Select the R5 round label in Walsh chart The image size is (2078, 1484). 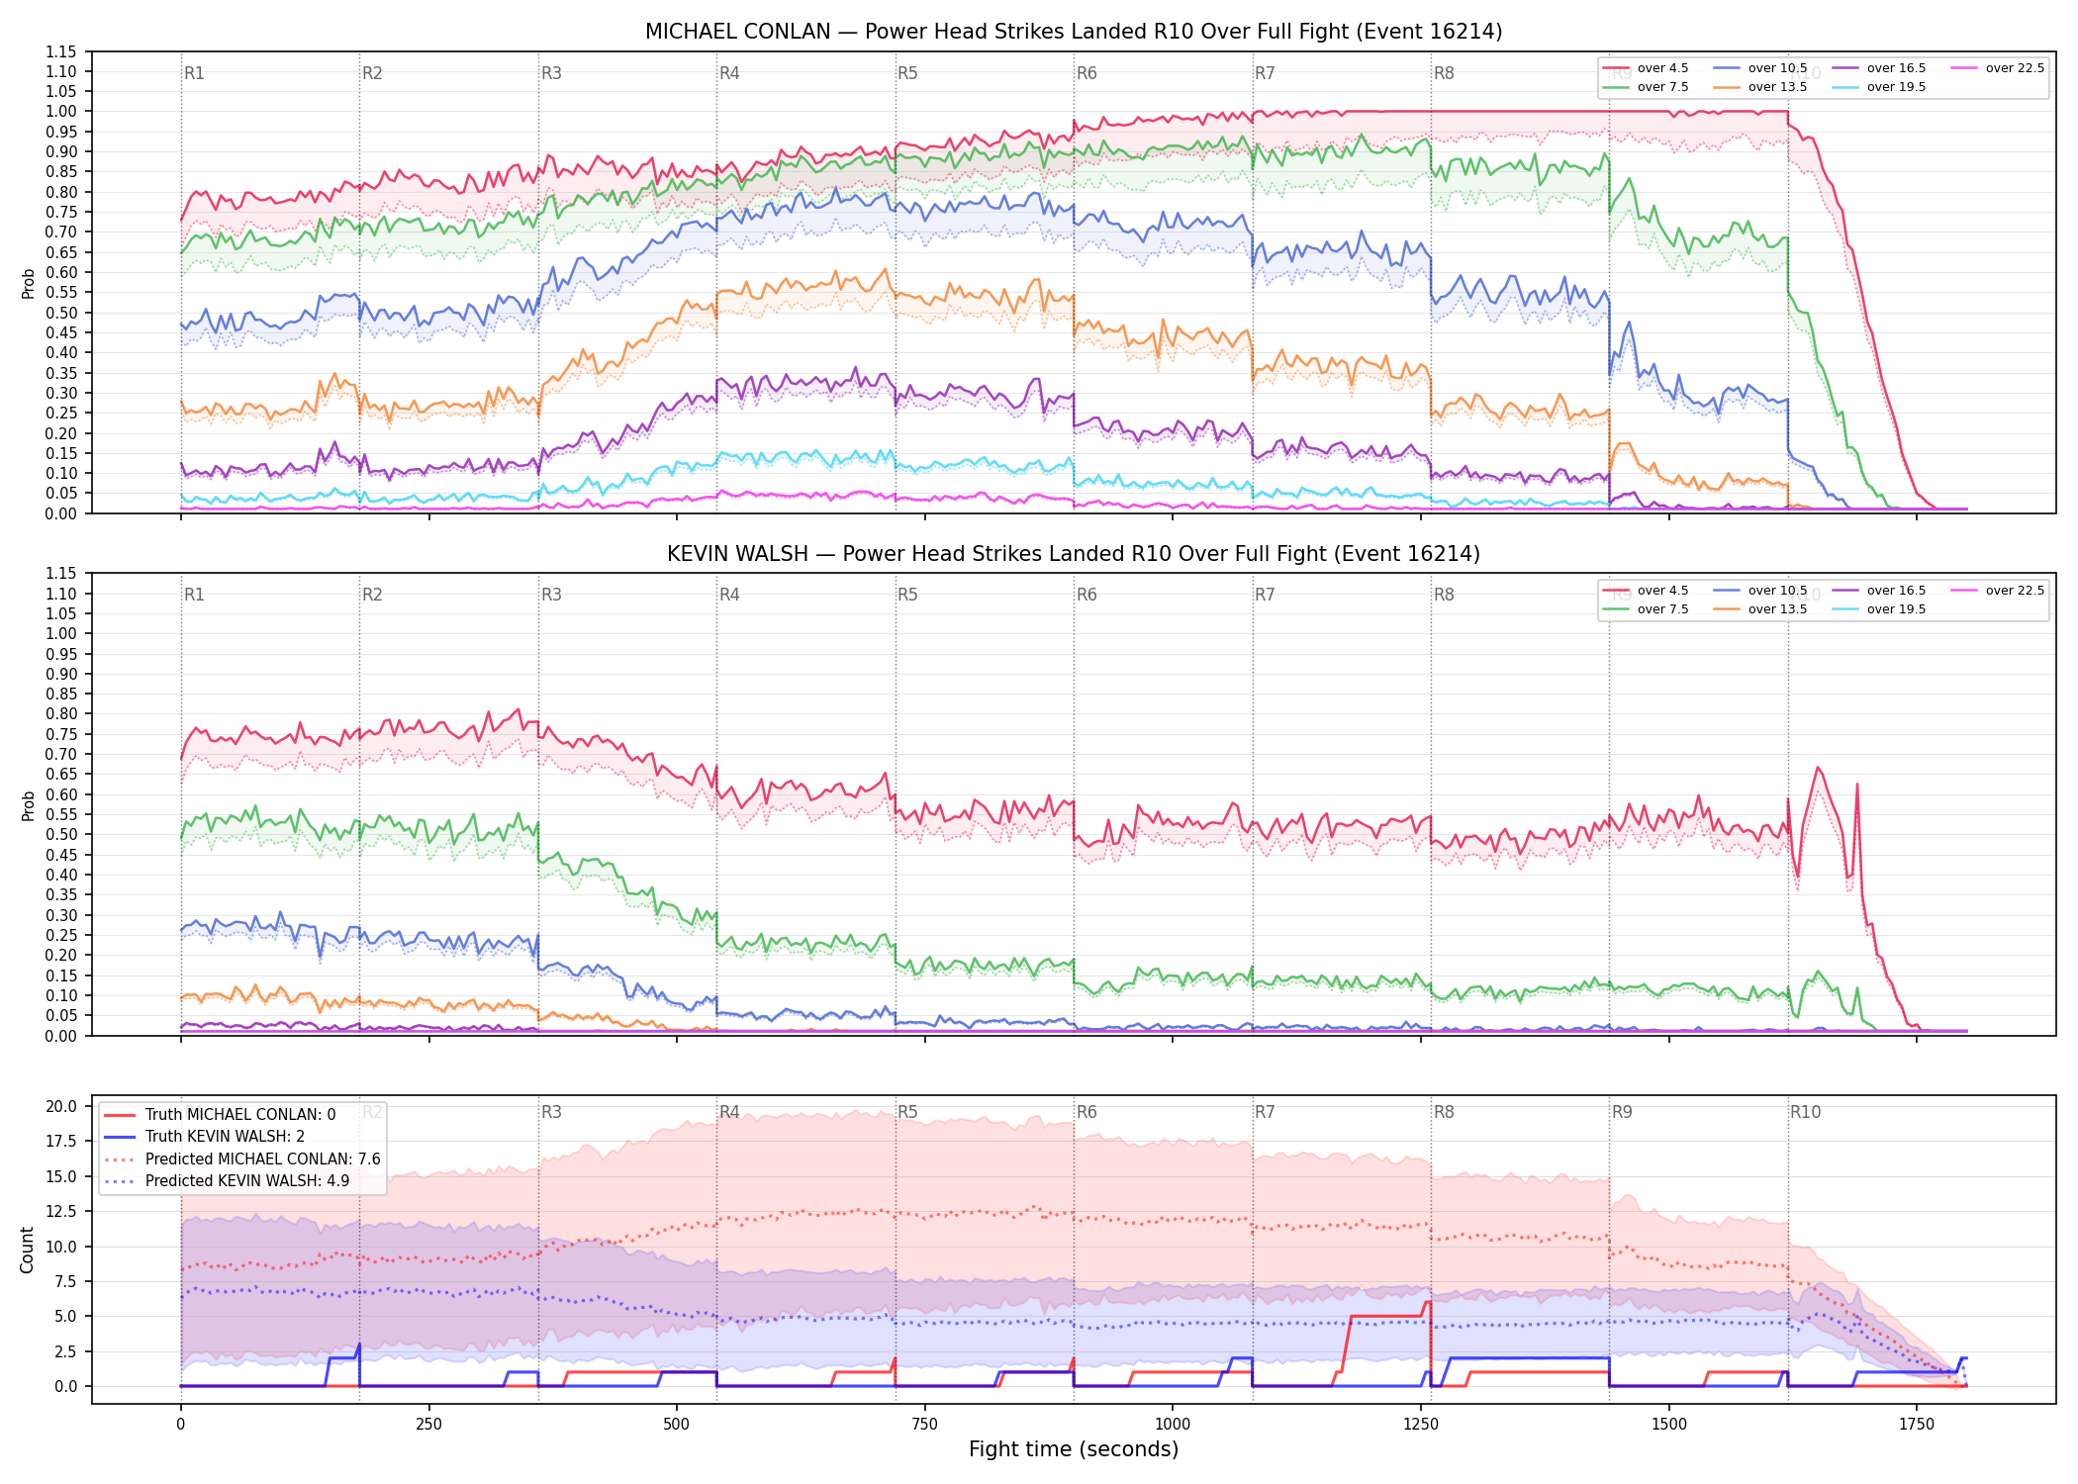[x=907, y=595]
